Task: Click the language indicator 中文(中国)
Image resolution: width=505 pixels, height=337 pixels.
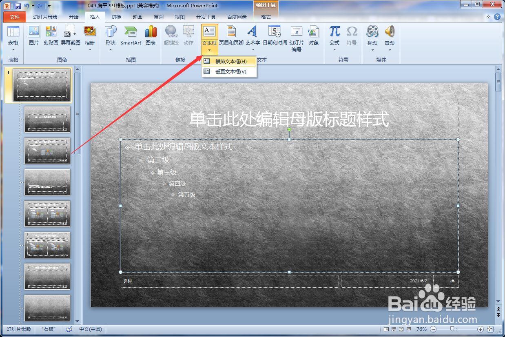Action: click(91, 329)
